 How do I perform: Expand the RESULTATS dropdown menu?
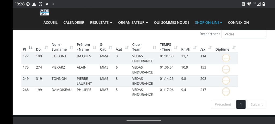click(x=101, y=23)
